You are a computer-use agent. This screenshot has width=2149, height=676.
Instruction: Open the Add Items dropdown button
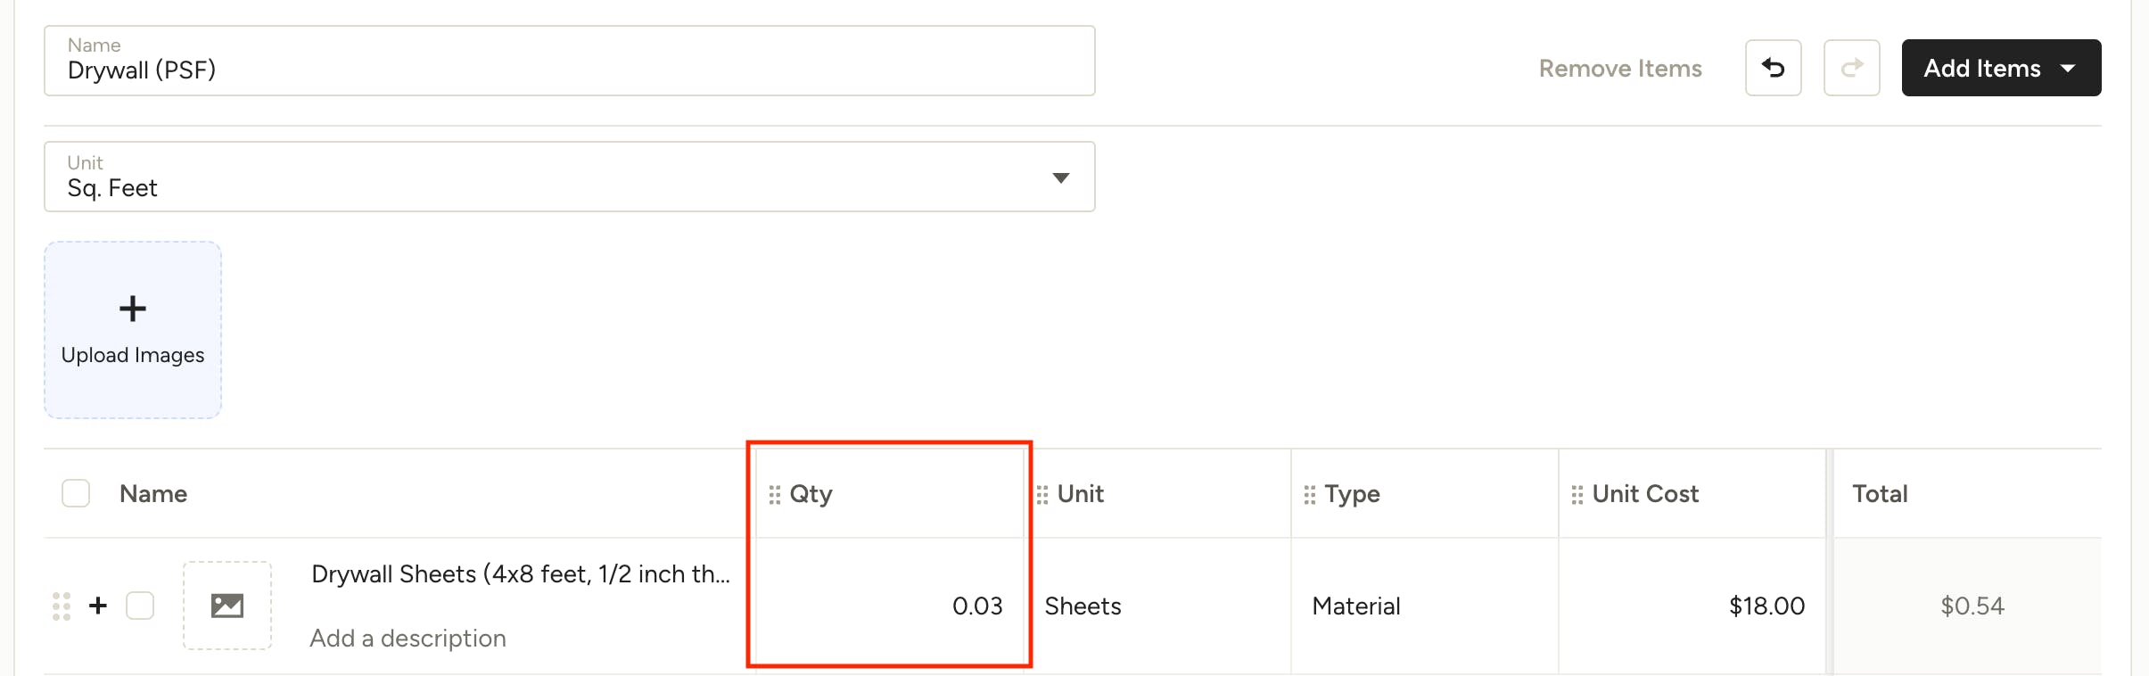[2001, 68]
